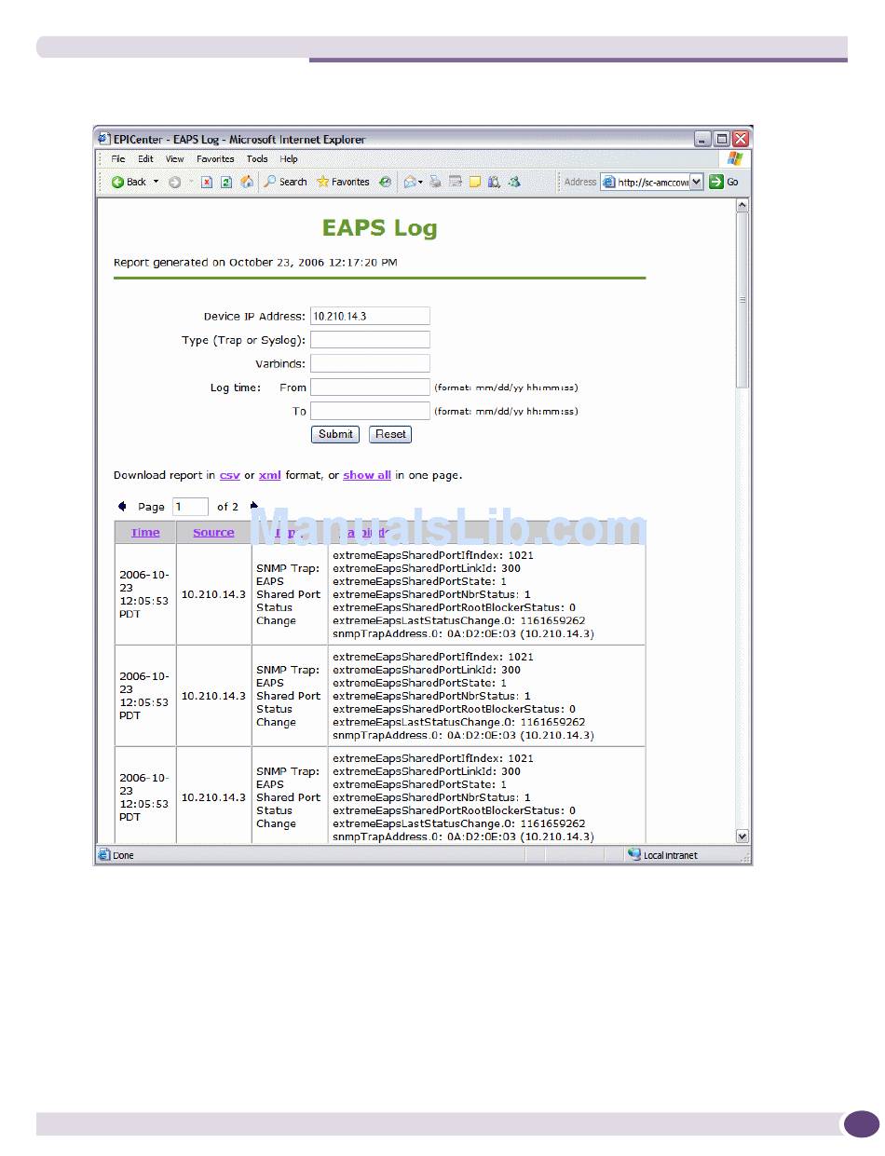Click the Windows flag logo in the menu bar

736,159
